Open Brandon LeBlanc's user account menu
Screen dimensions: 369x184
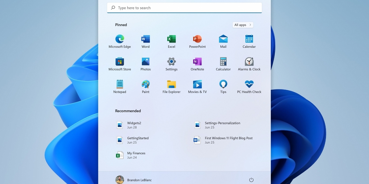(x=134, y=180)
